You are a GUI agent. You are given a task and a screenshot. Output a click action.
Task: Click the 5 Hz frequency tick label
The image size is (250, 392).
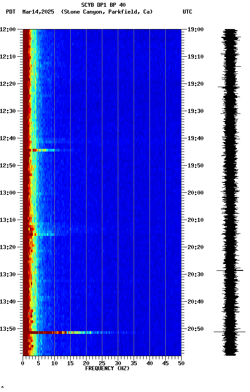point(38,363)
